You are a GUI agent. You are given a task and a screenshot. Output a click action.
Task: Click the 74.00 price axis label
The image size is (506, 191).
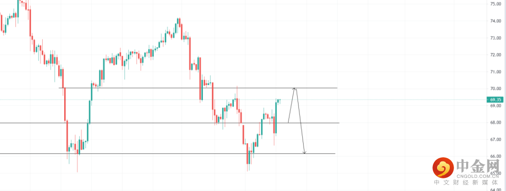496,21
